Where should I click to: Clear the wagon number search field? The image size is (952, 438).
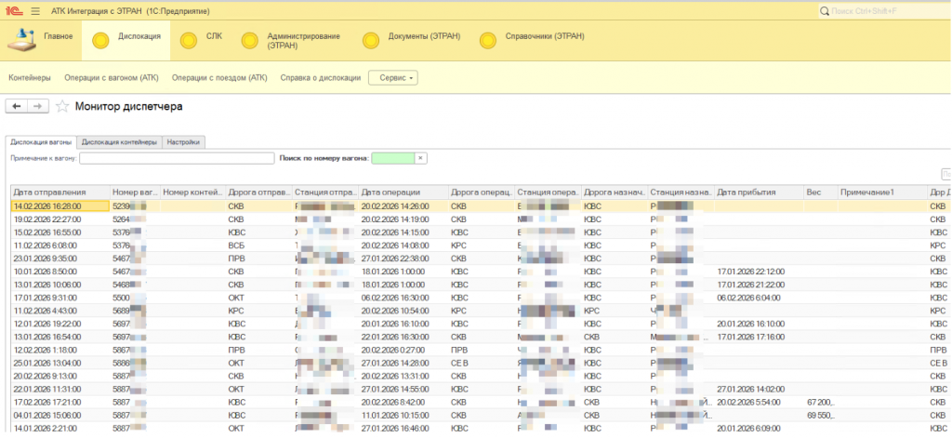tap(421, 158)
